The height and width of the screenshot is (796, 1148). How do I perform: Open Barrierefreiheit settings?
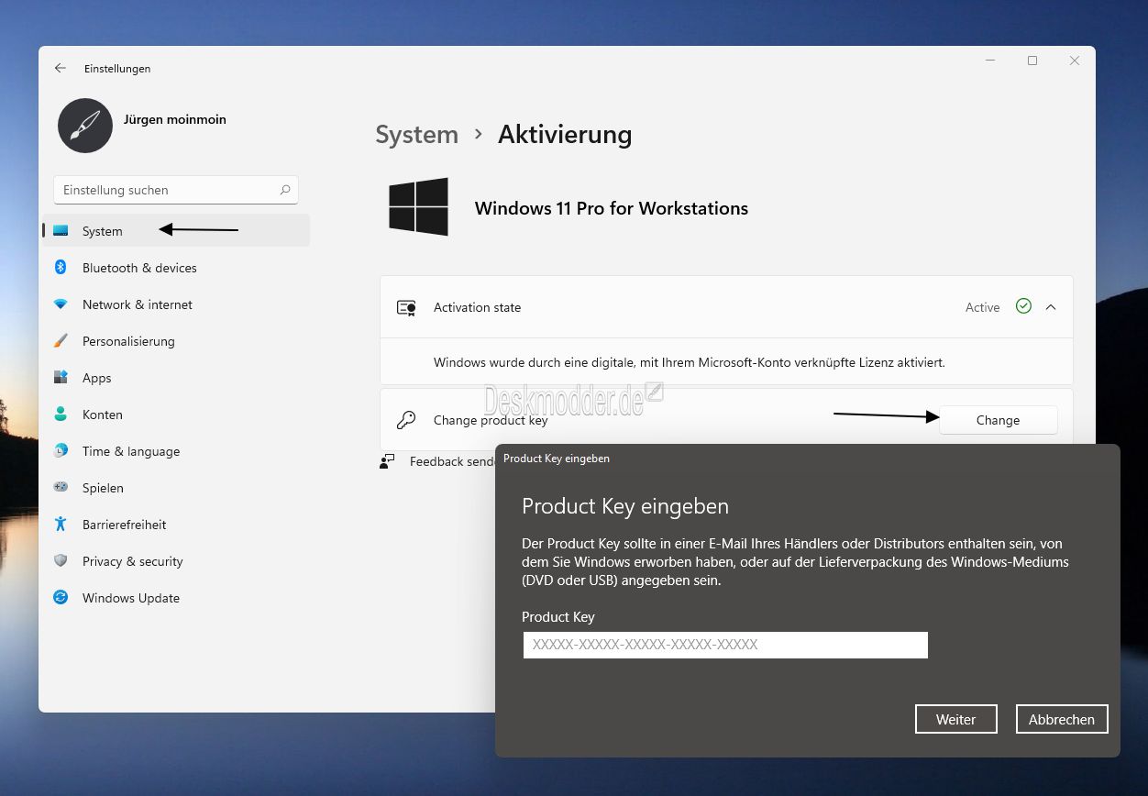click(176, 525)
